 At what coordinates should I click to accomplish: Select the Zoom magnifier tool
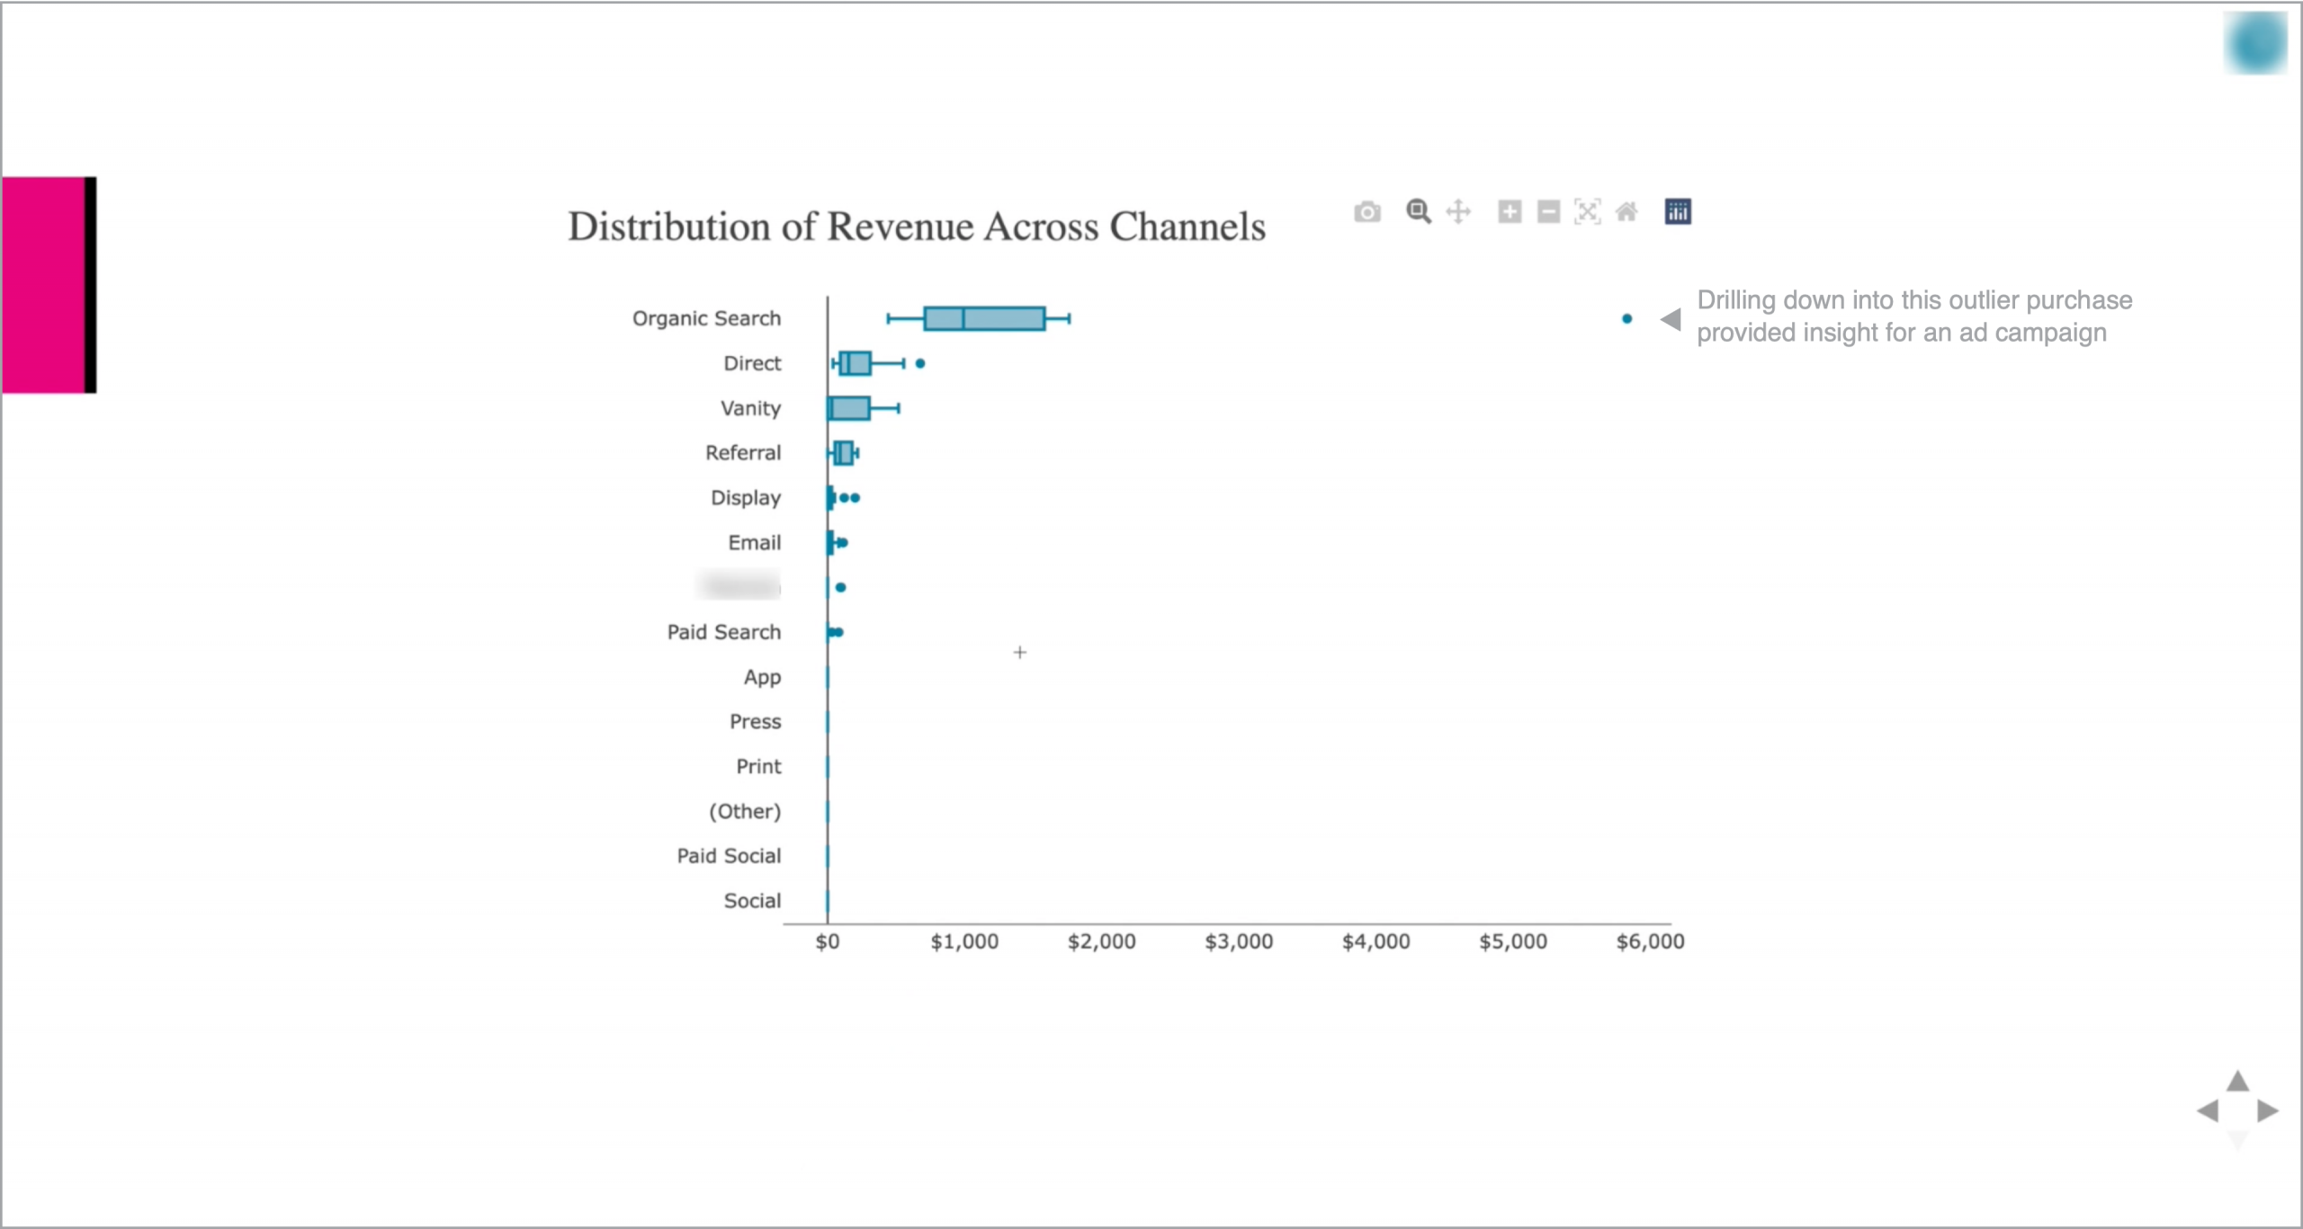tap(1418, 211)
